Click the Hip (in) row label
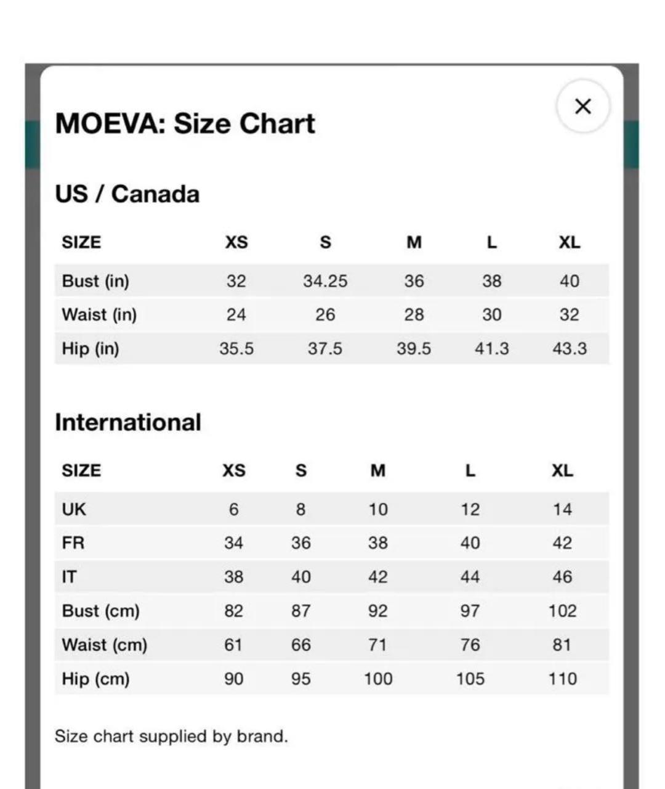The height and width of the screenshot is (789, 665). 91,349
